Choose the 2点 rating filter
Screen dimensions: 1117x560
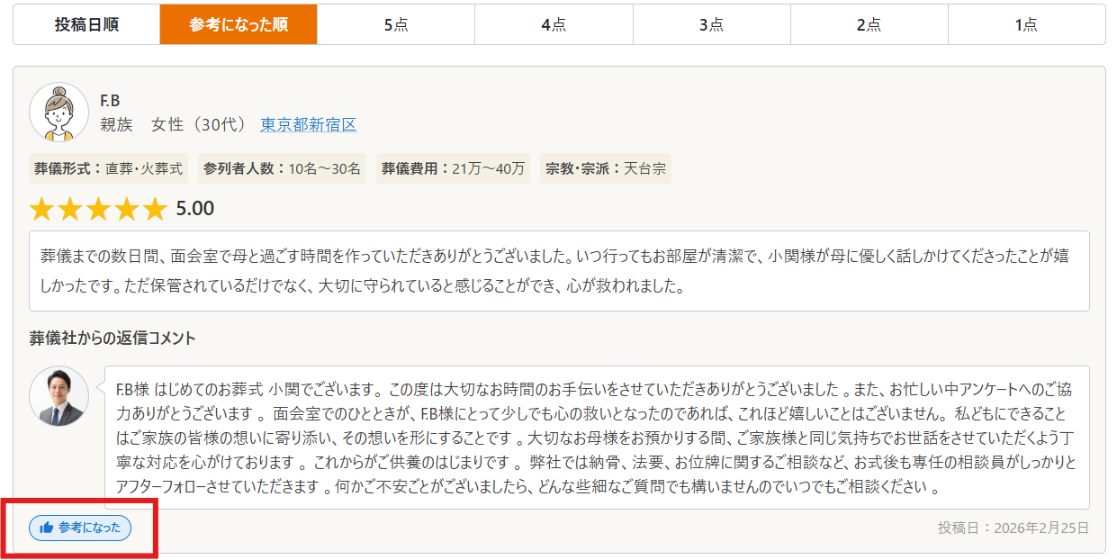click(x=869, y=24)
